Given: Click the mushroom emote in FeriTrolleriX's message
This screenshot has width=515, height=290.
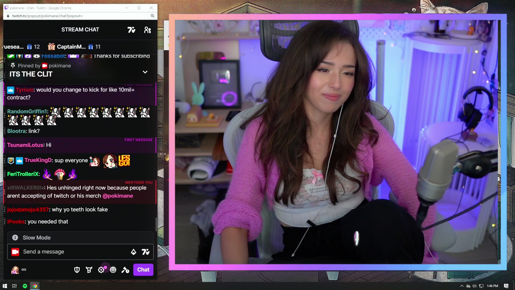Looking at the screenshot, I should click(60, 174).
